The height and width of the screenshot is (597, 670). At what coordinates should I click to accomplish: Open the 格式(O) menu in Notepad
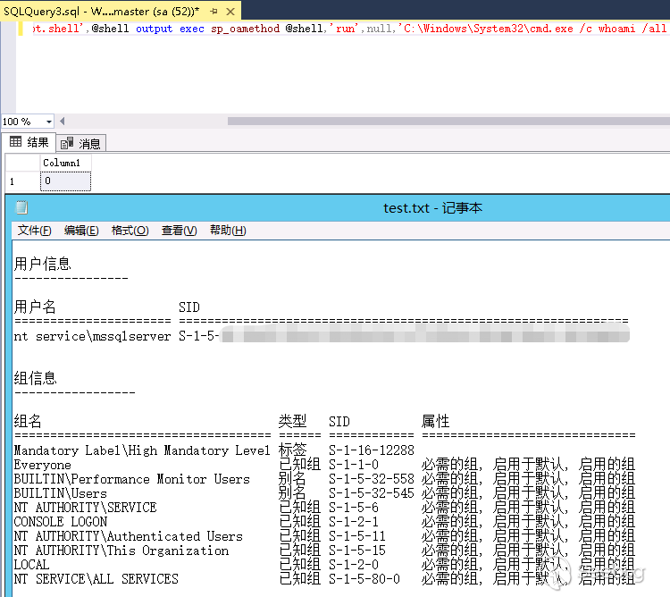click(130, 231)
